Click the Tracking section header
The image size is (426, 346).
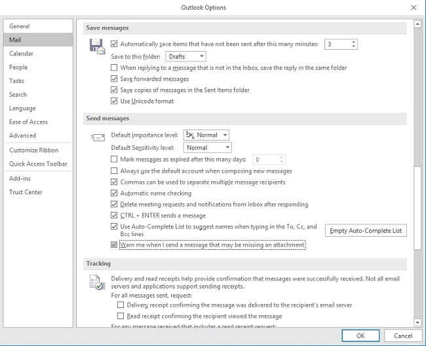[245, 264]
